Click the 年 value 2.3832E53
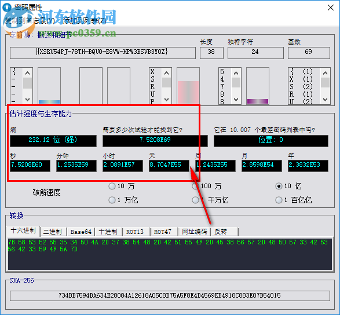340x315 pixels. tap(308, 166)
